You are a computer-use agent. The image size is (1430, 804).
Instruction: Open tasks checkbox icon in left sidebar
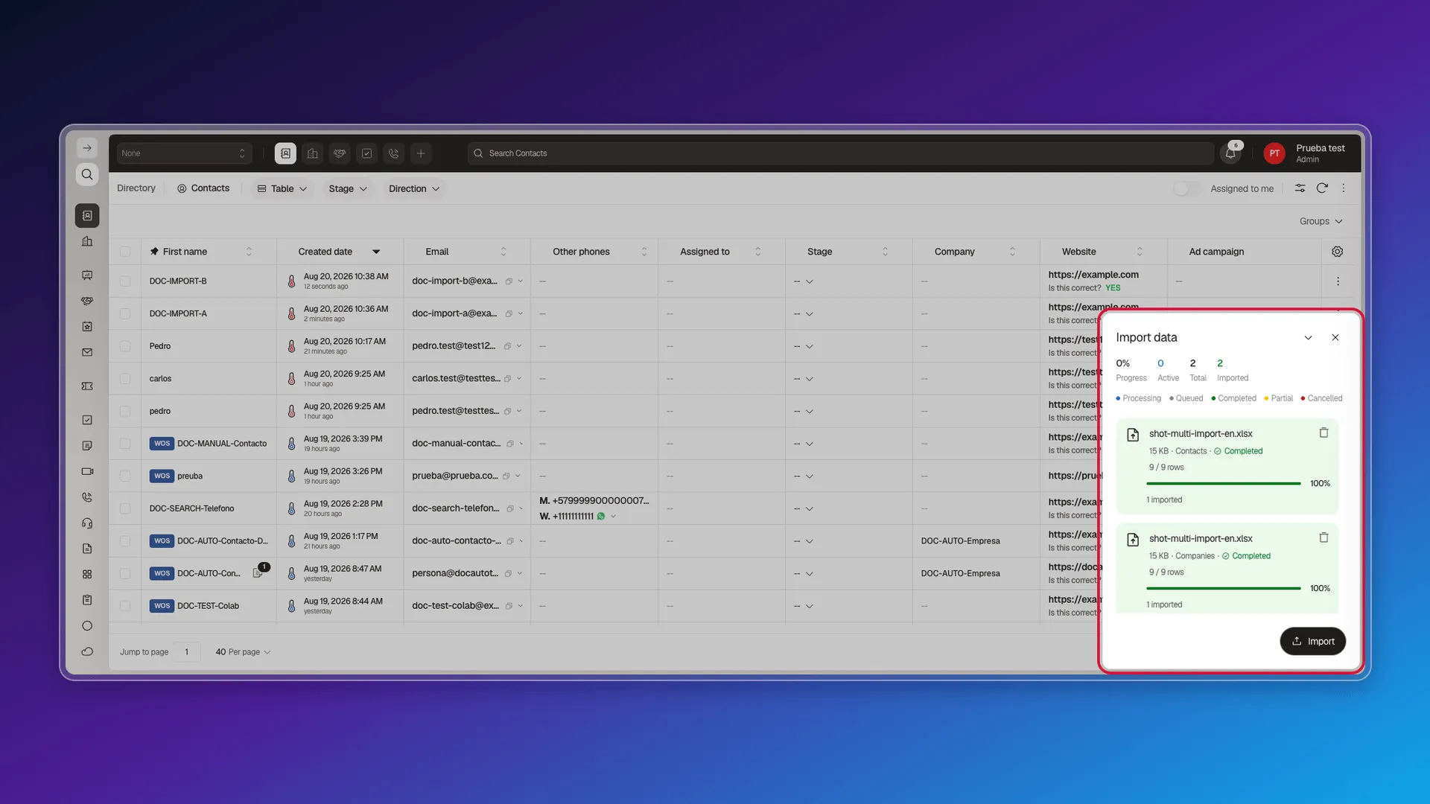pyautogui.click(x=87, y=420)
